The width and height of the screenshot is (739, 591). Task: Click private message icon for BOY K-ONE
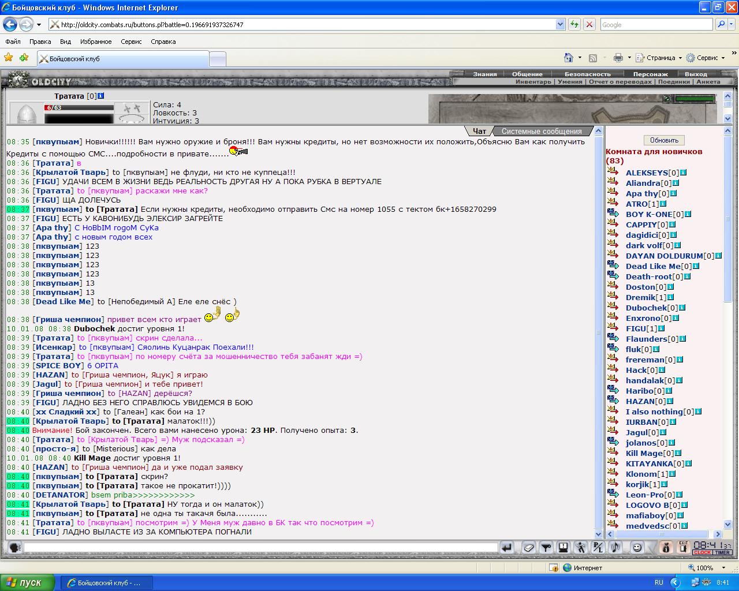coord(613,214)
